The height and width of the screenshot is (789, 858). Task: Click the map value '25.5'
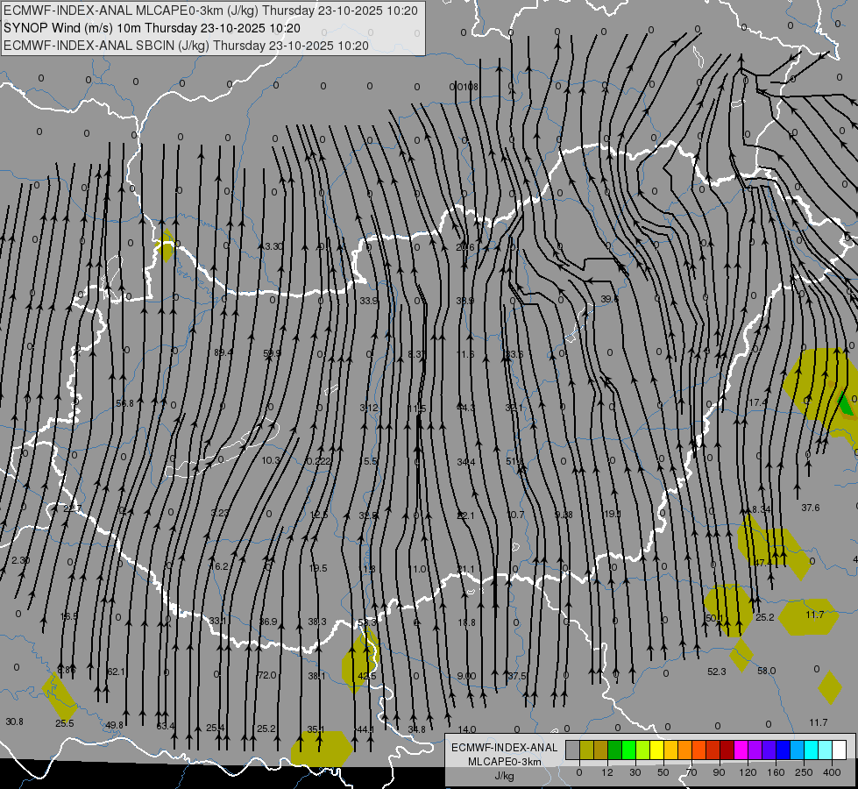coord(65,723)
